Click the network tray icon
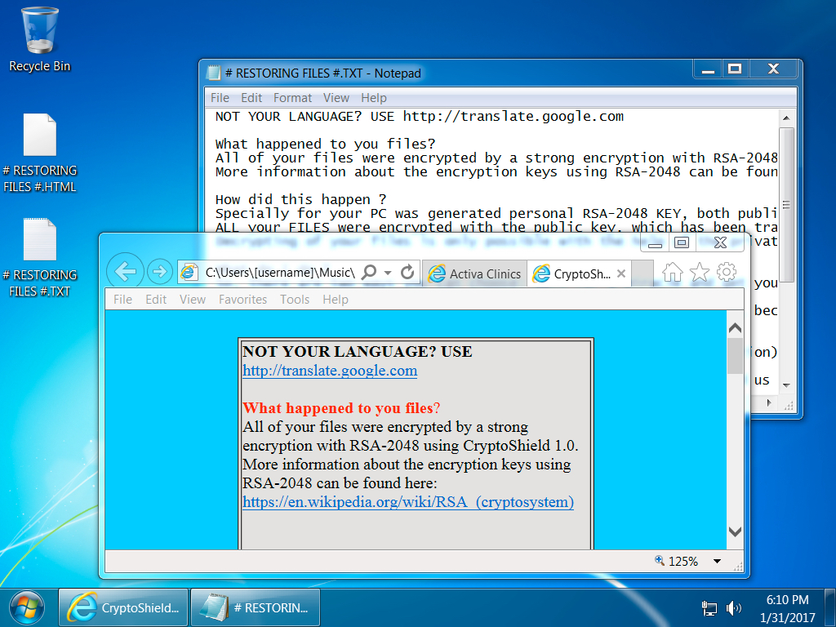This screenshot has height=627, width=836. tap(709, 608)
